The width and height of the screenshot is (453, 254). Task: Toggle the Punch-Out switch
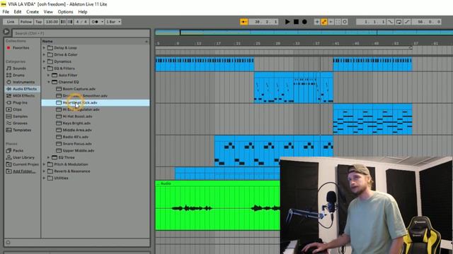407,22
